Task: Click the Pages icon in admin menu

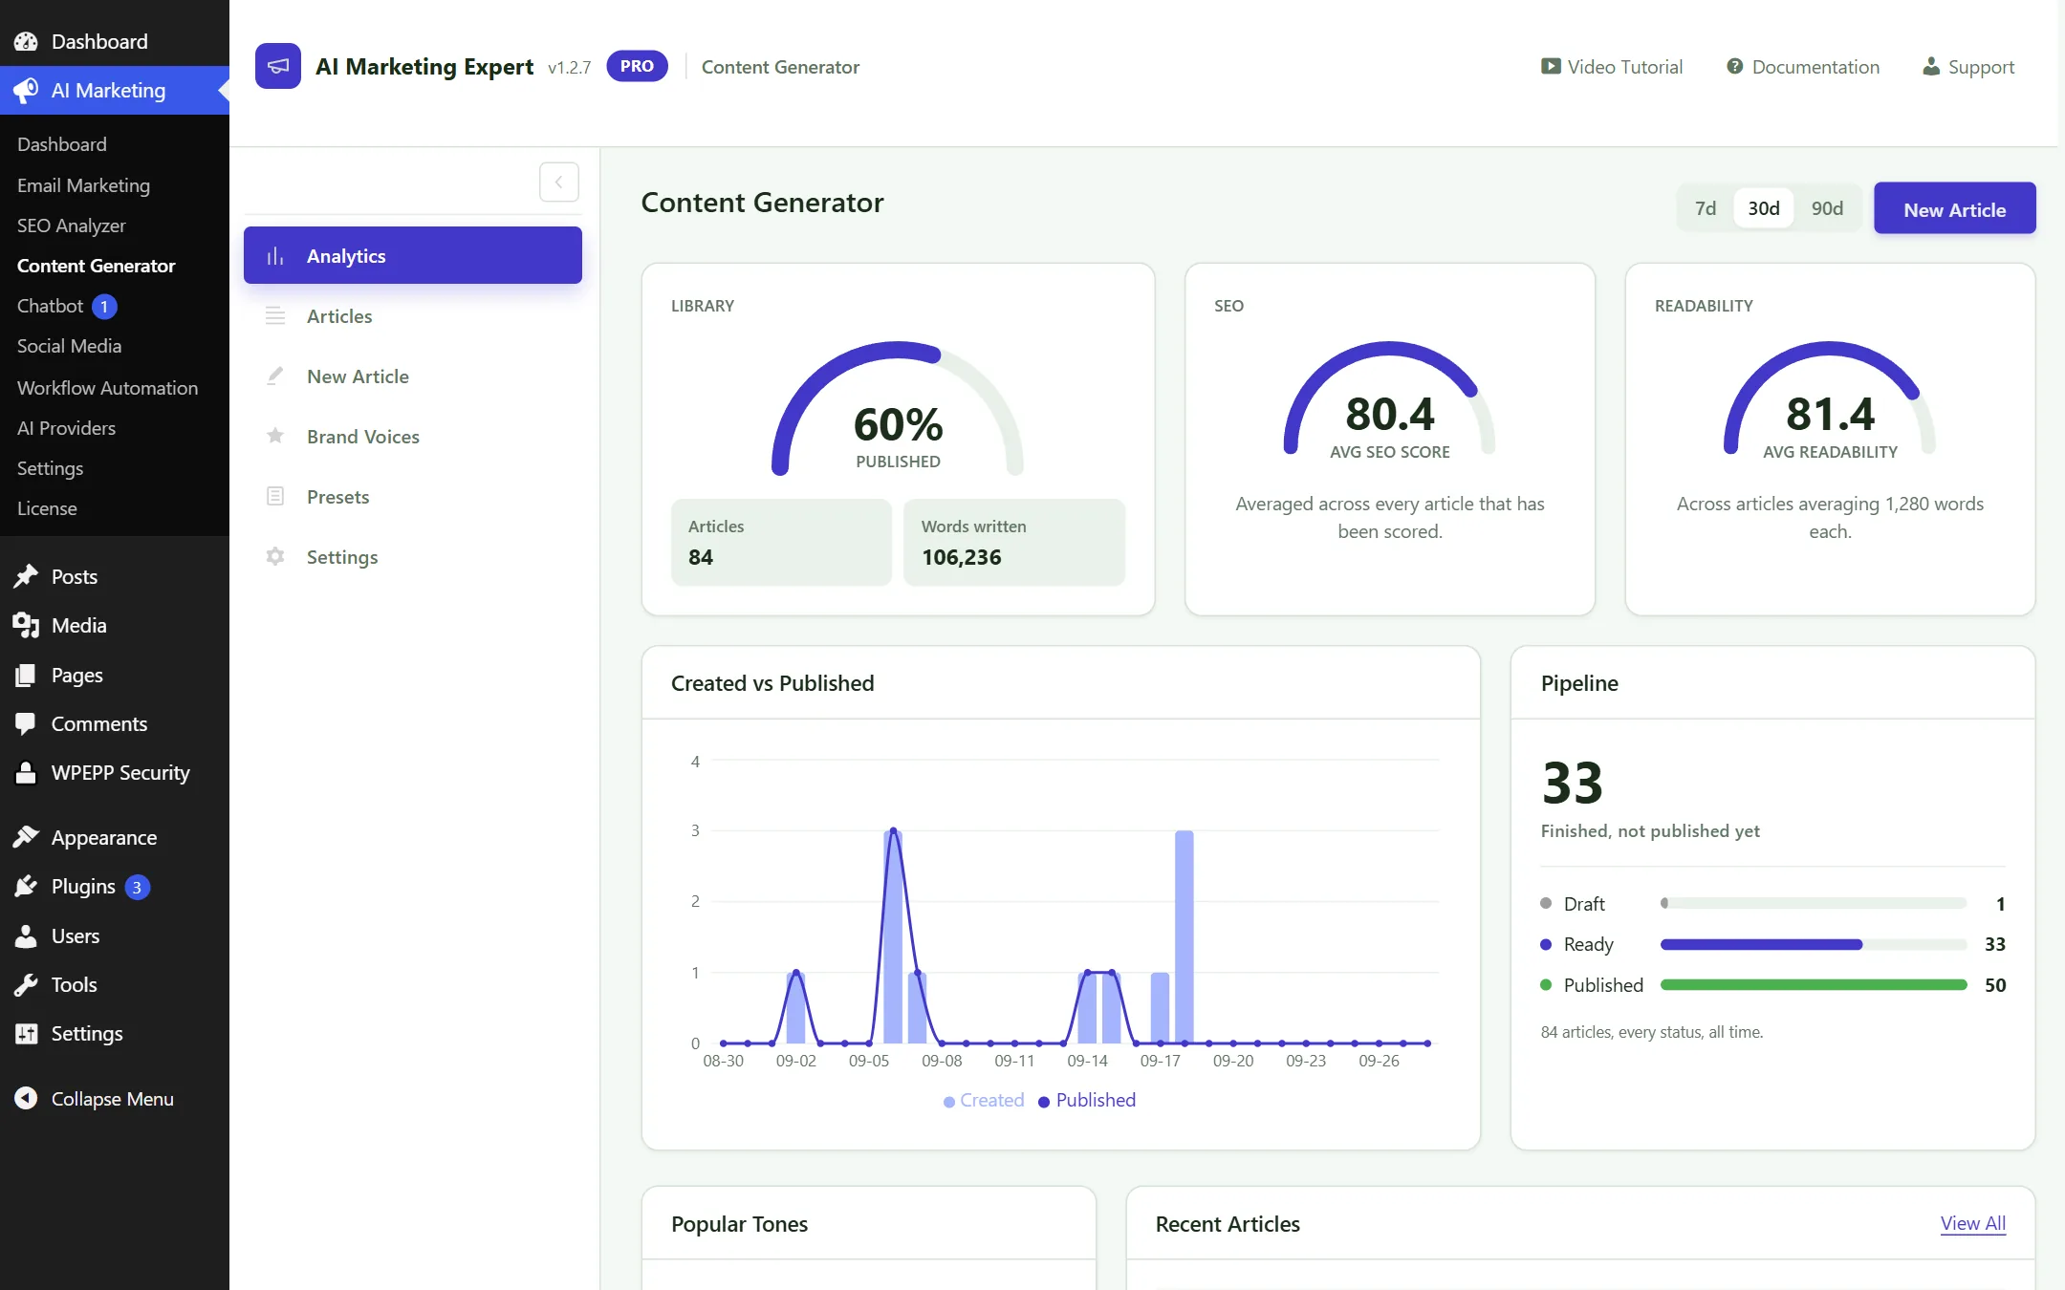Action: 26,675
